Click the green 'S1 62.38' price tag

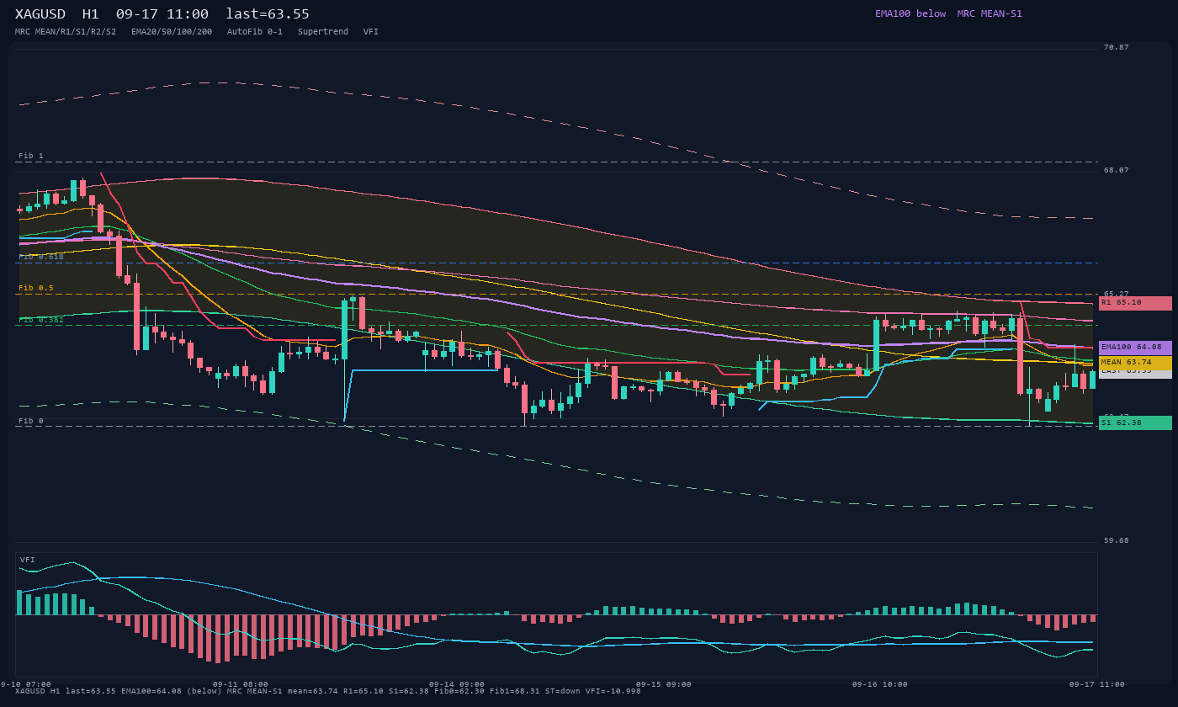coord(1135,423)
